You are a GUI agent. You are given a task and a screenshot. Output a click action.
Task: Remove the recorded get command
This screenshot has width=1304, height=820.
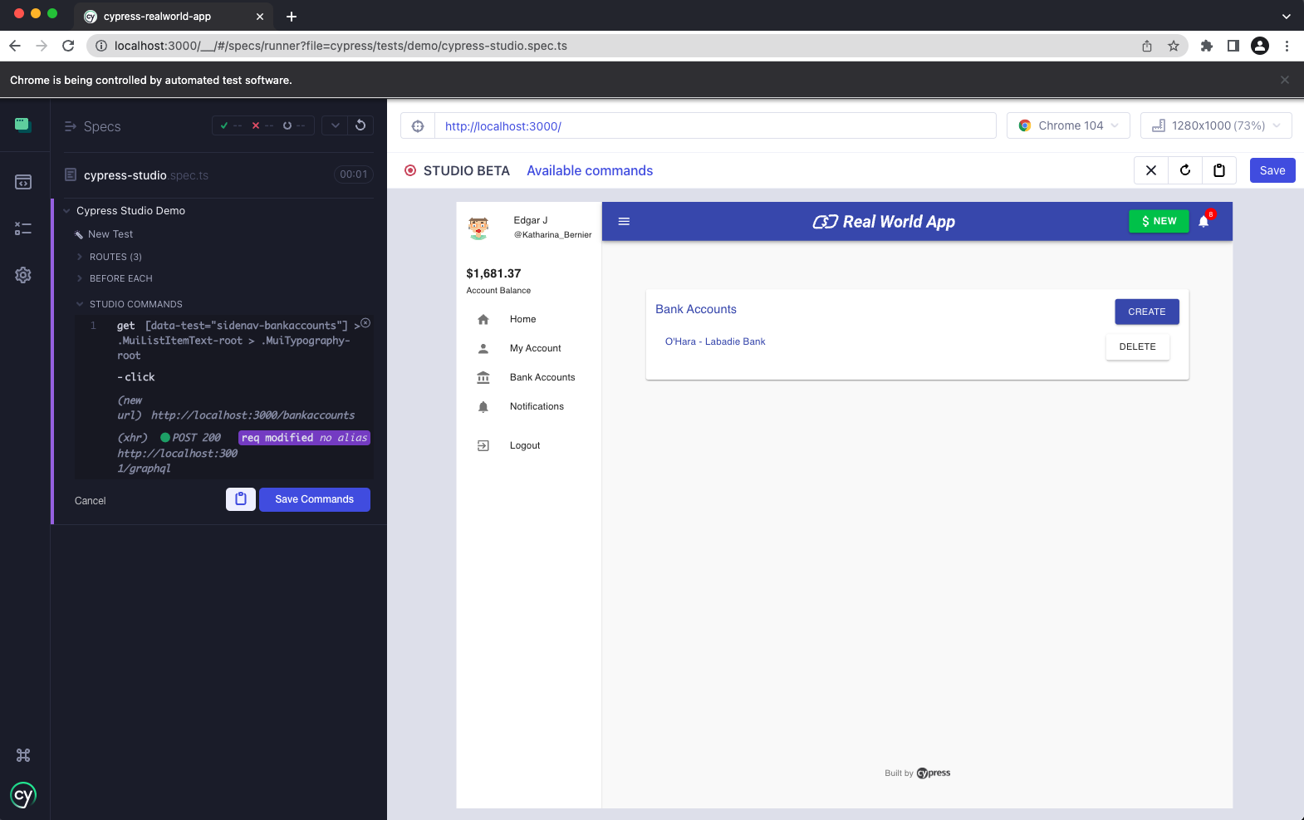pyautogui.click(x=365, y=323)
